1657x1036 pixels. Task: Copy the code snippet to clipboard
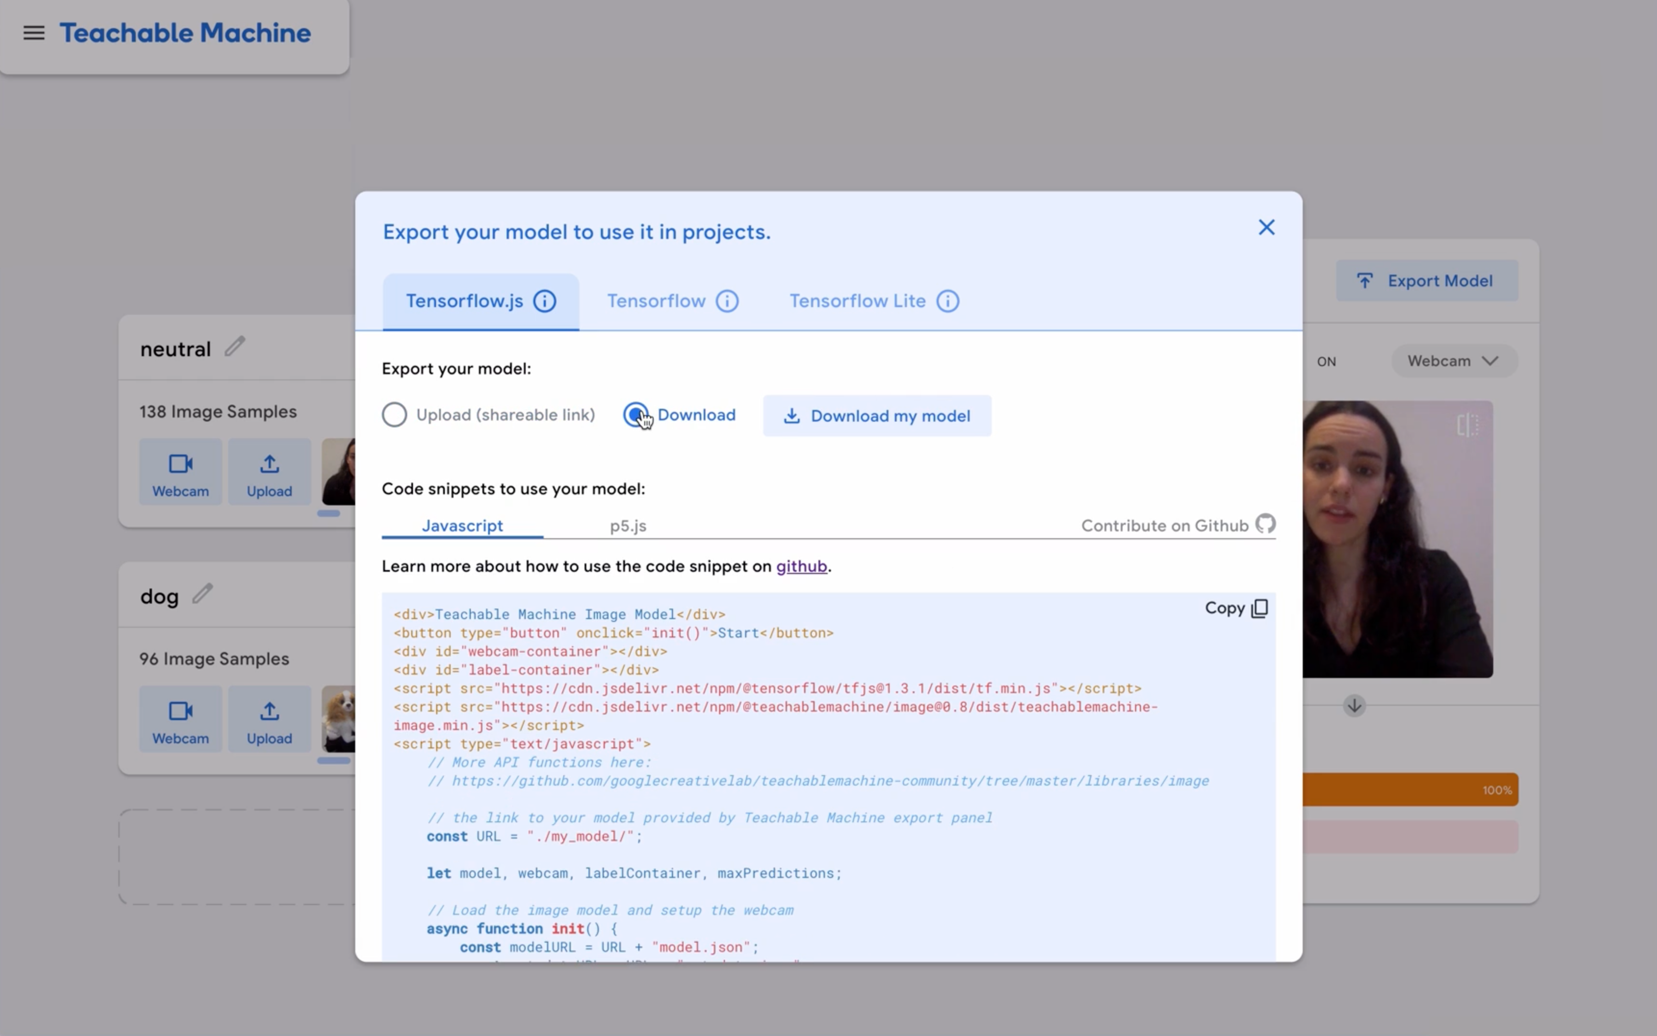click(1236, 609)
